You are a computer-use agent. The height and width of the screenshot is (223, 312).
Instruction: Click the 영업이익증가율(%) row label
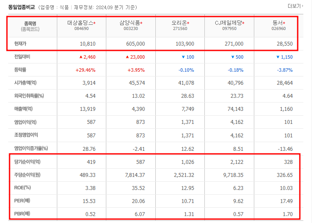[x=31, y=148]
